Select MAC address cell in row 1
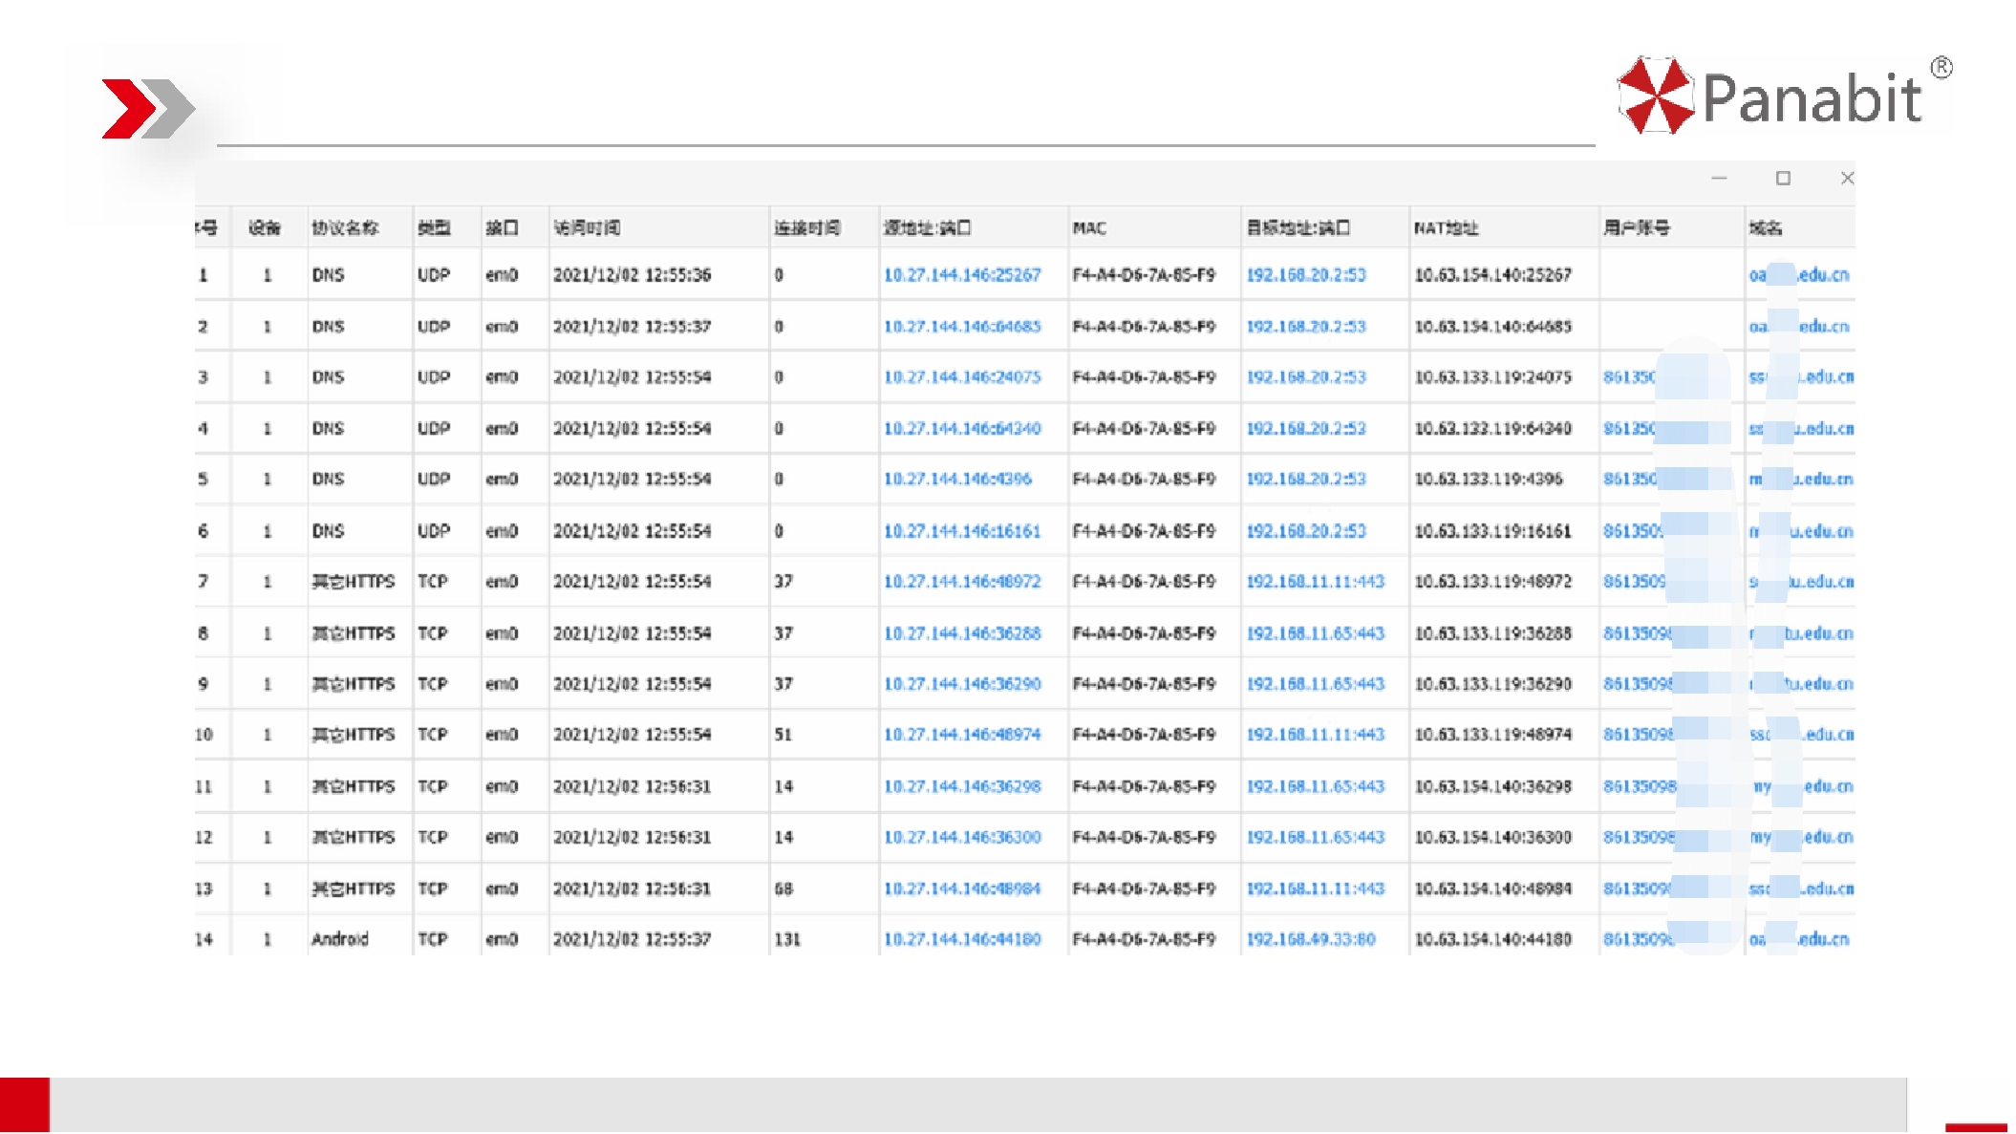The height and width of the screenshot is (1134, 2016). [x=1144, y=275]
